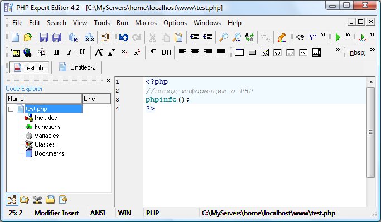Run the script with the green play icon

(x=337, y=37)
